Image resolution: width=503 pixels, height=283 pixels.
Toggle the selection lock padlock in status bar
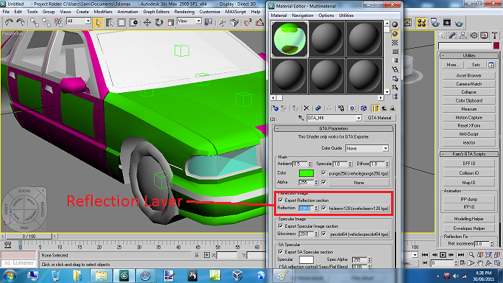click(197, 255)
